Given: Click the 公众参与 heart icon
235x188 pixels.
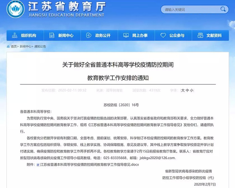Looking at the screenshot, I should click(x=163, y=35).
